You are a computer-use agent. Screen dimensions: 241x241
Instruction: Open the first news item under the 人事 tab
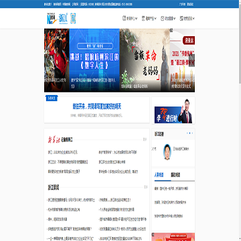coord(171,189)
